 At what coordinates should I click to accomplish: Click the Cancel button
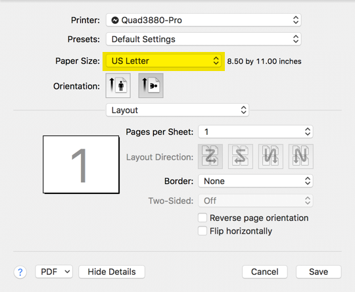tap(265, 272)
